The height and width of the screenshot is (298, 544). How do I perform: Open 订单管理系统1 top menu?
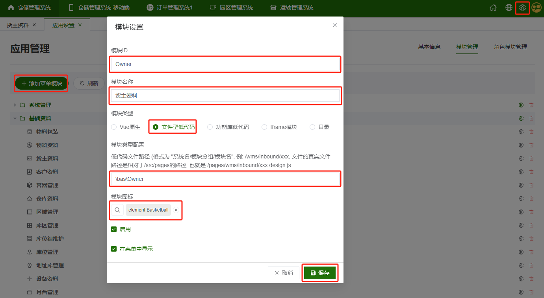point(169,7)
